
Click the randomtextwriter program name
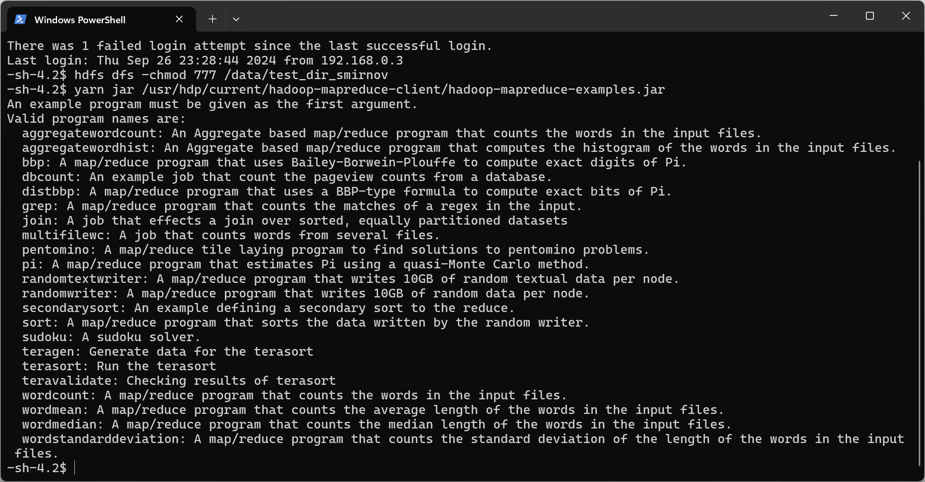pyautogui.click(x=81, y=279)
